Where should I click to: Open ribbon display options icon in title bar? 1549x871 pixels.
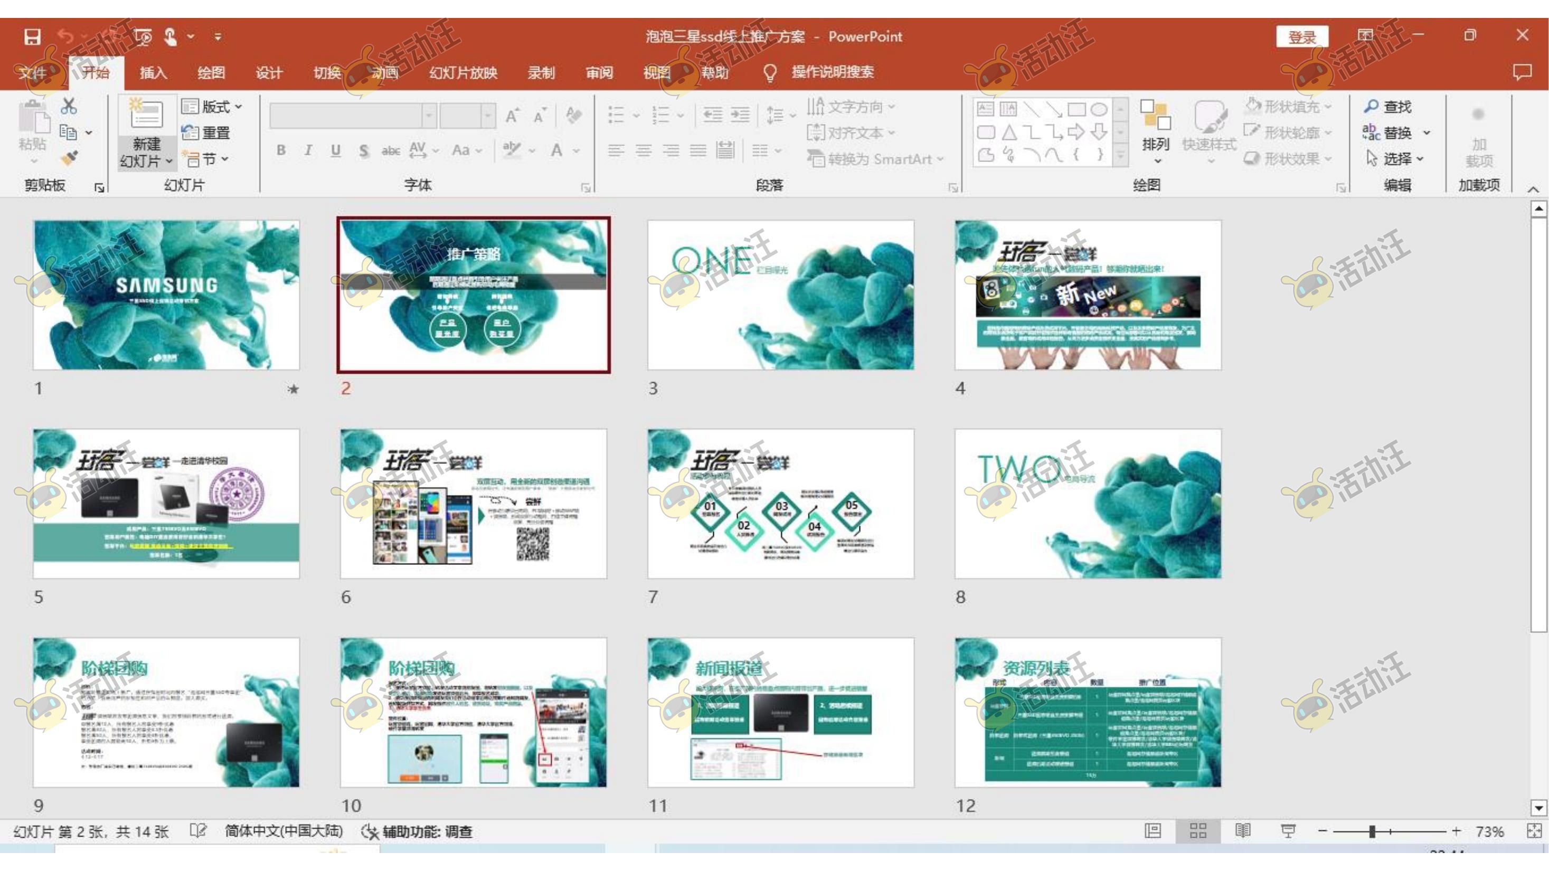click(x=1365, y=35)
